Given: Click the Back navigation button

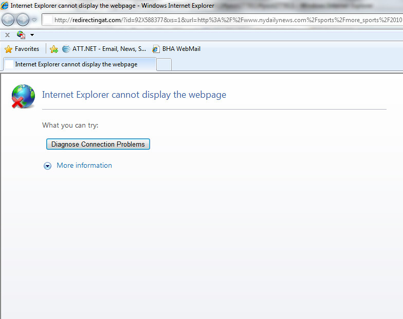Looking at the screenshot, I should click(8, 20).
